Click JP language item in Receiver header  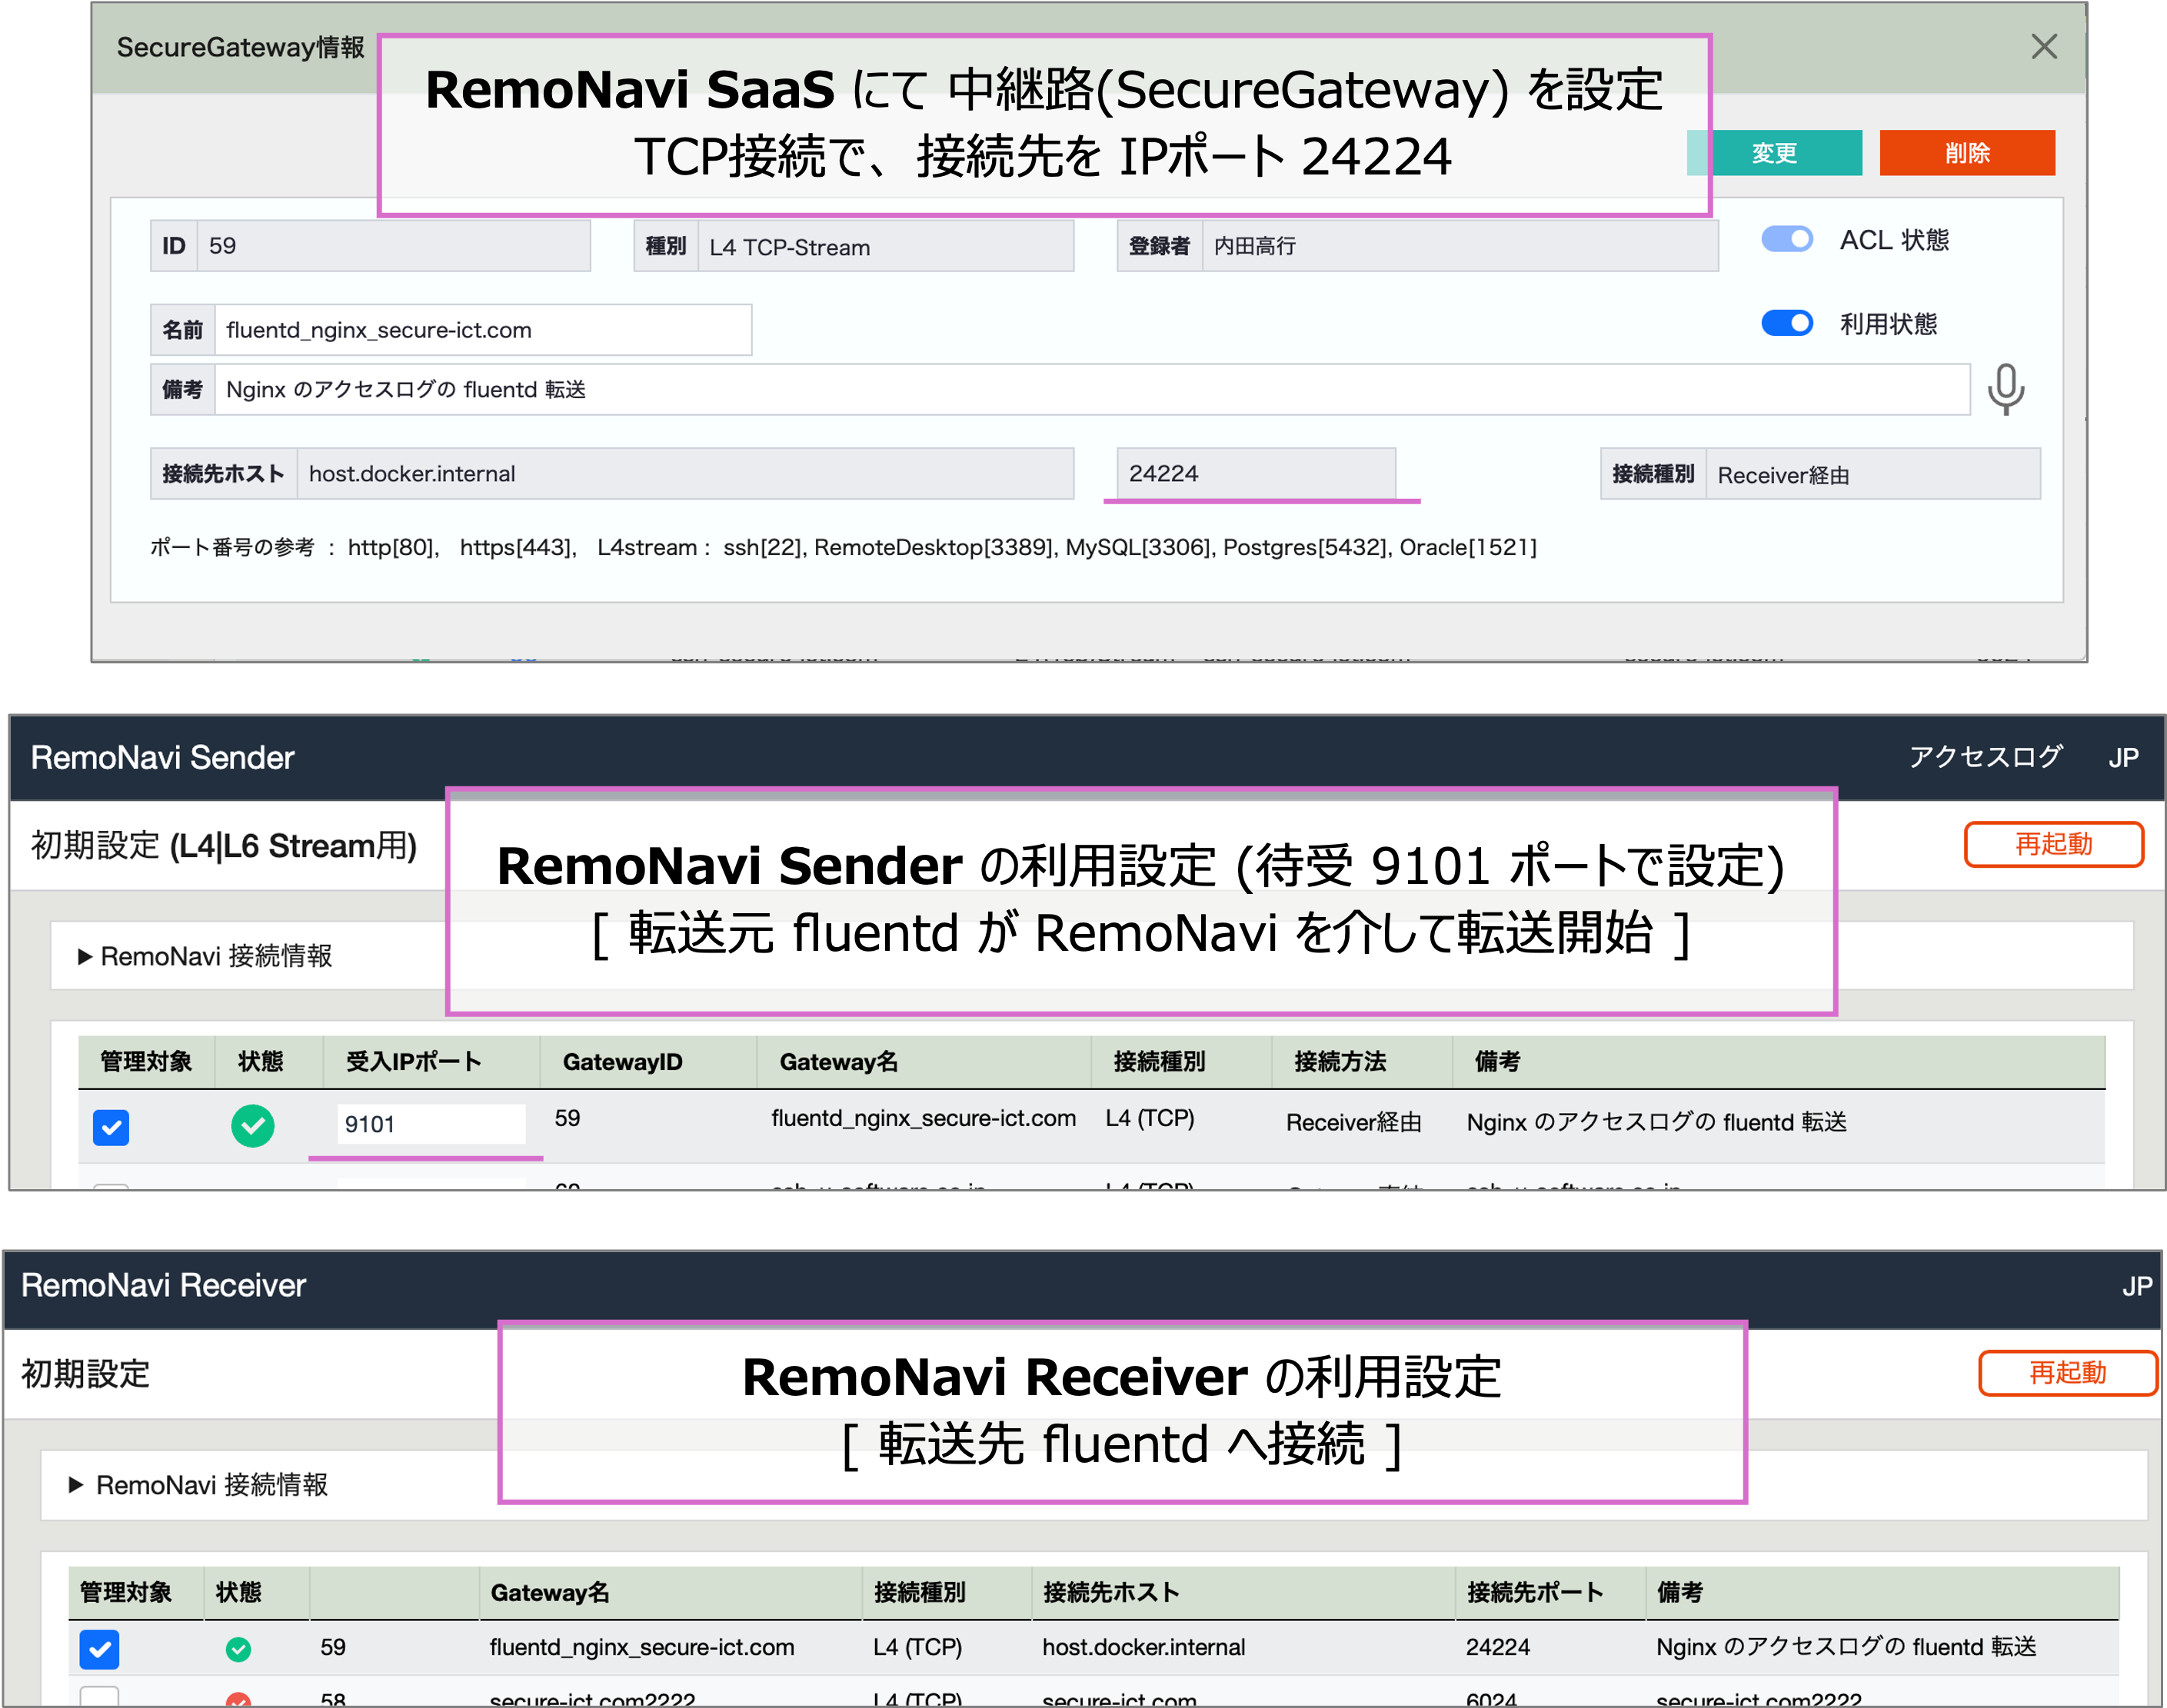[2136, 1286]
